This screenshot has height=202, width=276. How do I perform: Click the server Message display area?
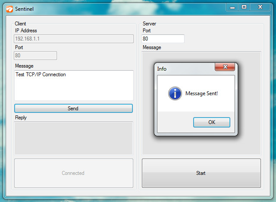(201, 103)
